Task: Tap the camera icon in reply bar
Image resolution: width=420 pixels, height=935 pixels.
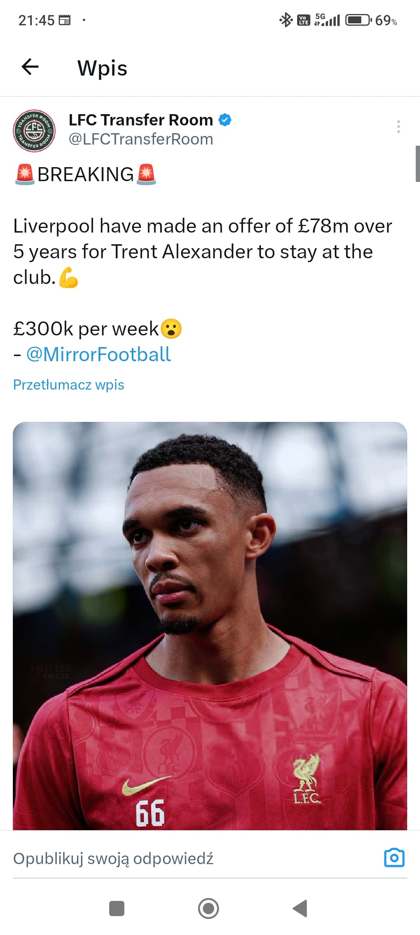Action: point(394,857)
